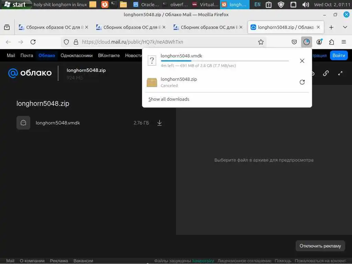352x264 pixels.
Task: Click the clipboard icon in system tray
Action: (268, 4)
